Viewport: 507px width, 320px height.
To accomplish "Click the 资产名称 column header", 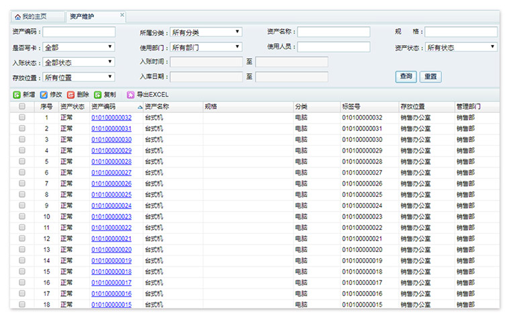I will pyautogui.click(x=173, y=107).
